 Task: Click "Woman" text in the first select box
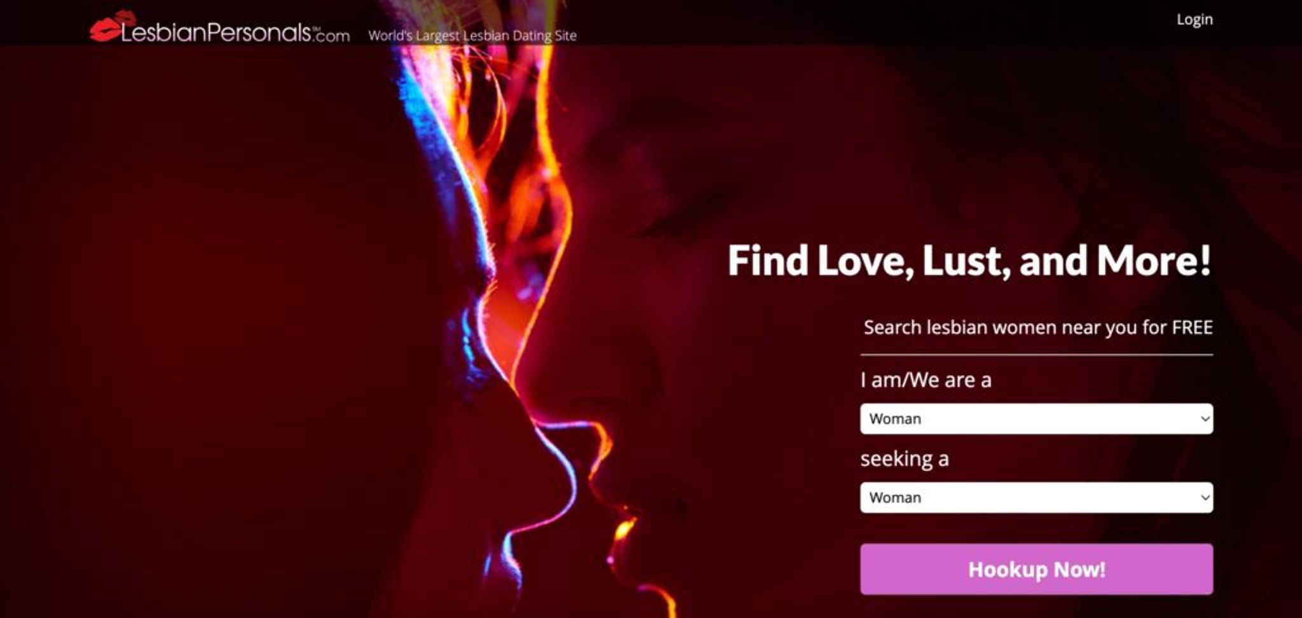[894, 419]
